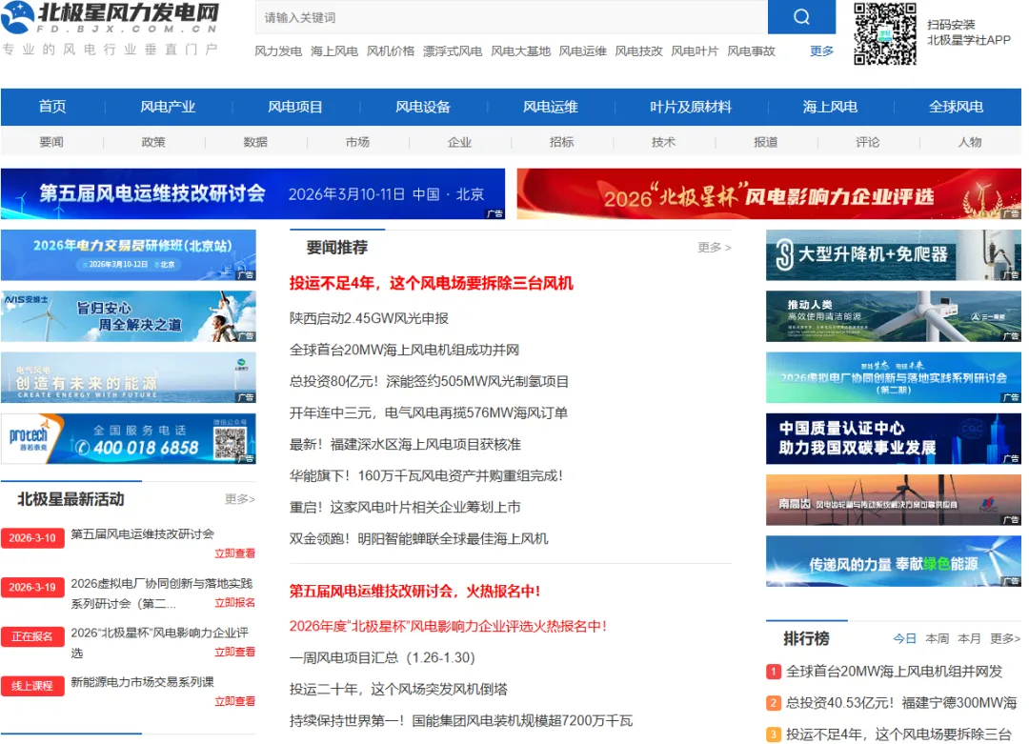Open headline 投运不足4年，这个风电场要拆除三台风机

point(432,284)
